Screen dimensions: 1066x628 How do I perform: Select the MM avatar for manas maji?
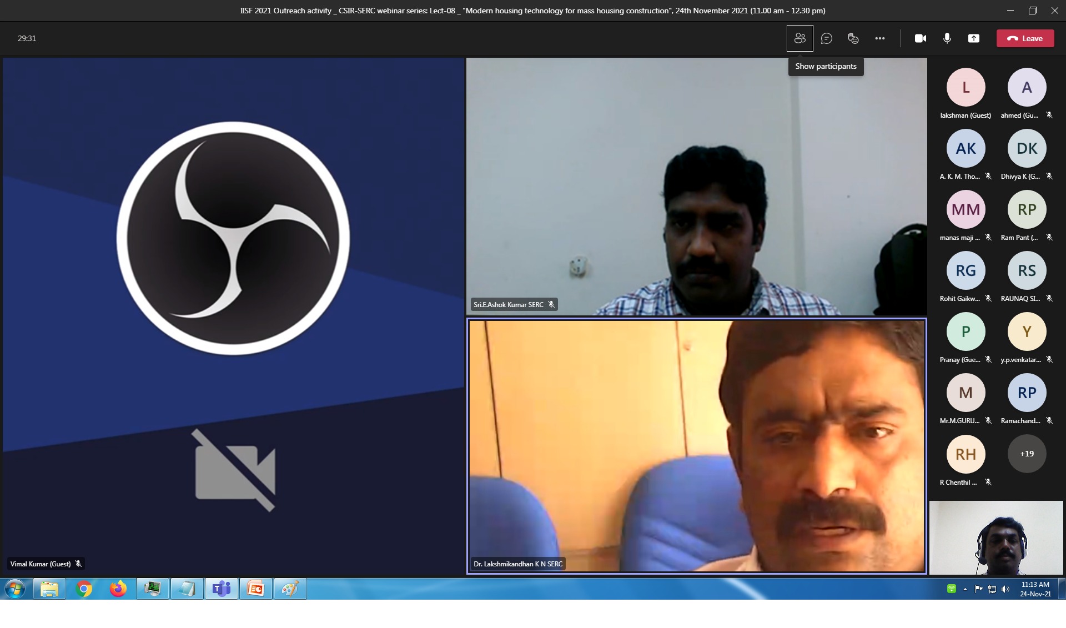pyautogui.click(x=966, y=209)
